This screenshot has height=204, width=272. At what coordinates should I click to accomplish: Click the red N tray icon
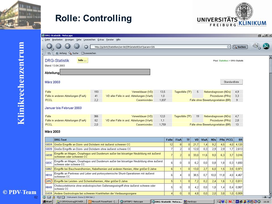click(230, 201)
